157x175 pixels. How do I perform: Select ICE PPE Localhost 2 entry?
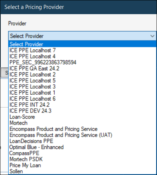[x=82, y=74]
